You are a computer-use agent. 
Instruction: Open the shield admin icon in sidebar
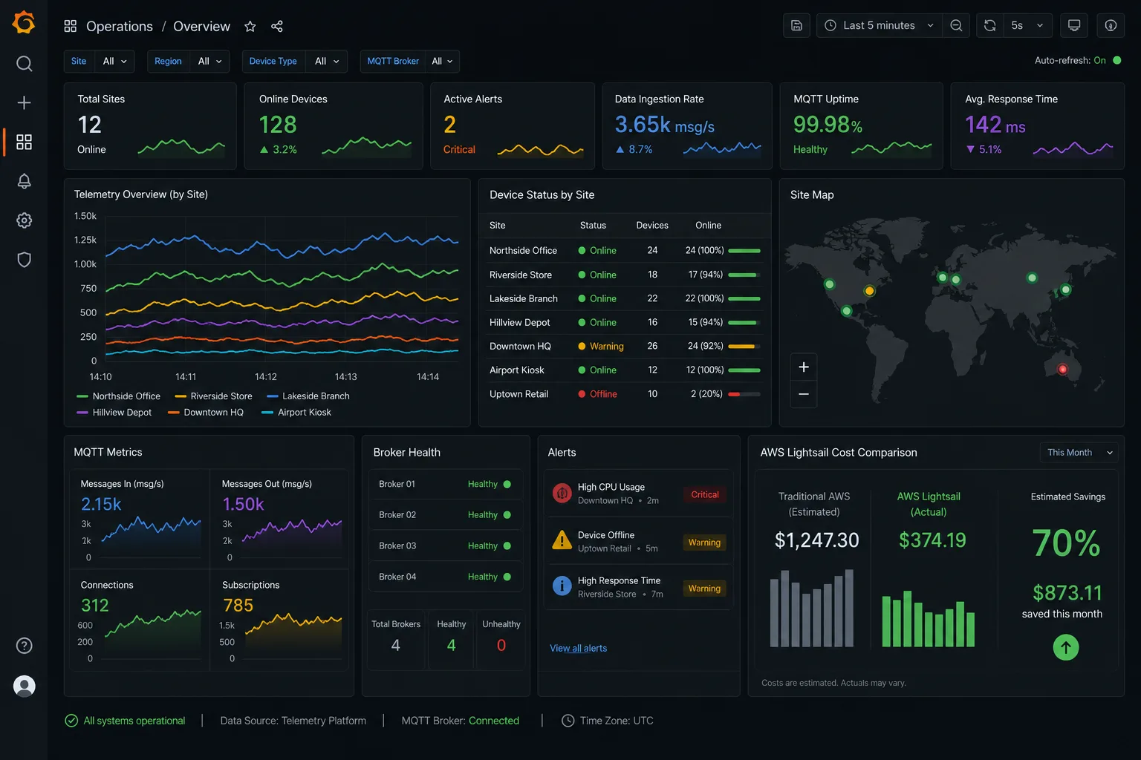(24, 260)
